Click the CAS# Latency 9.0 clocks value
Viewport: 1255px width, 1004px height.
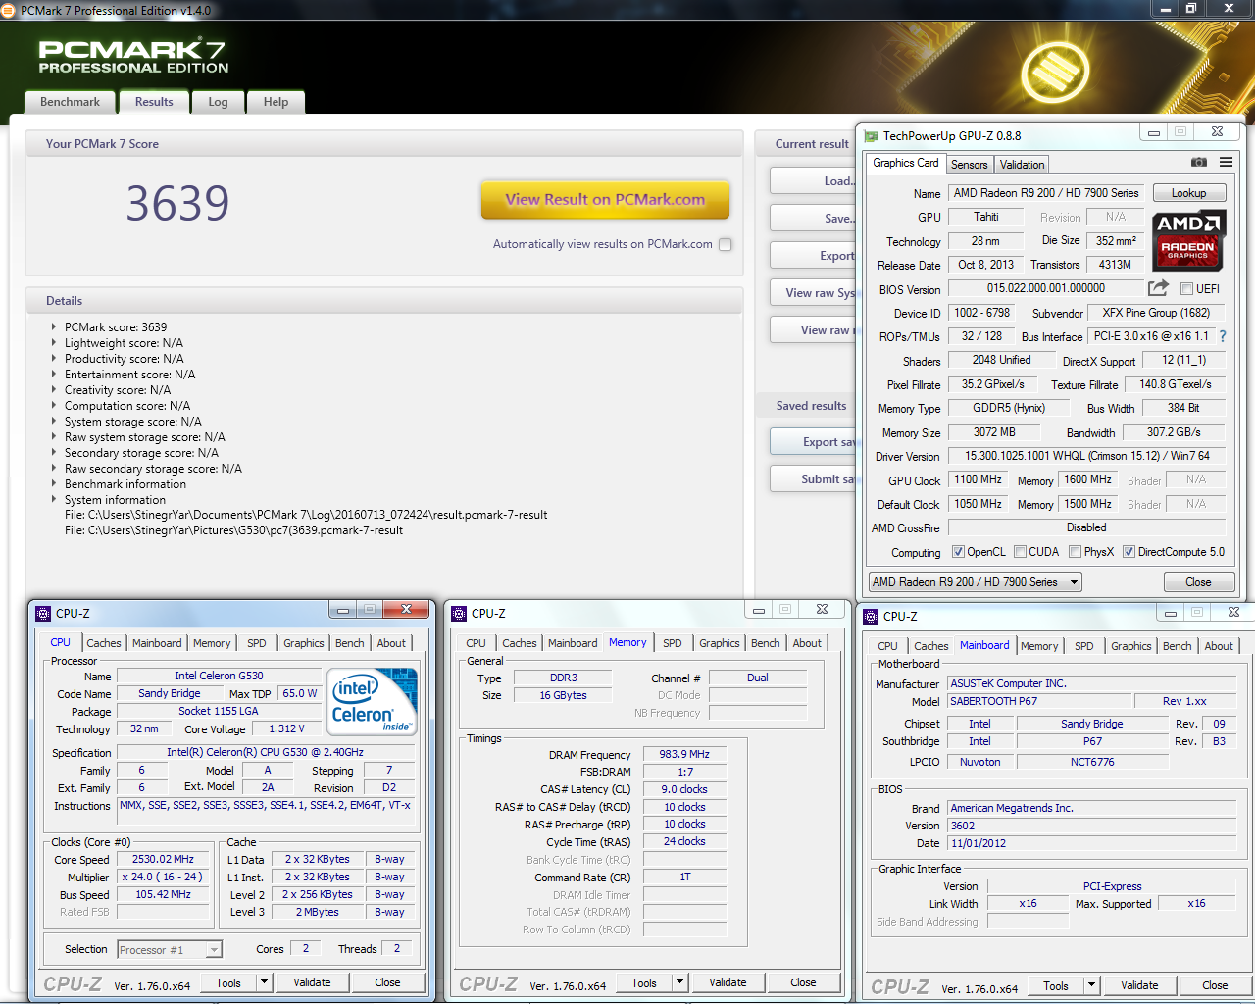coord(684,789)
